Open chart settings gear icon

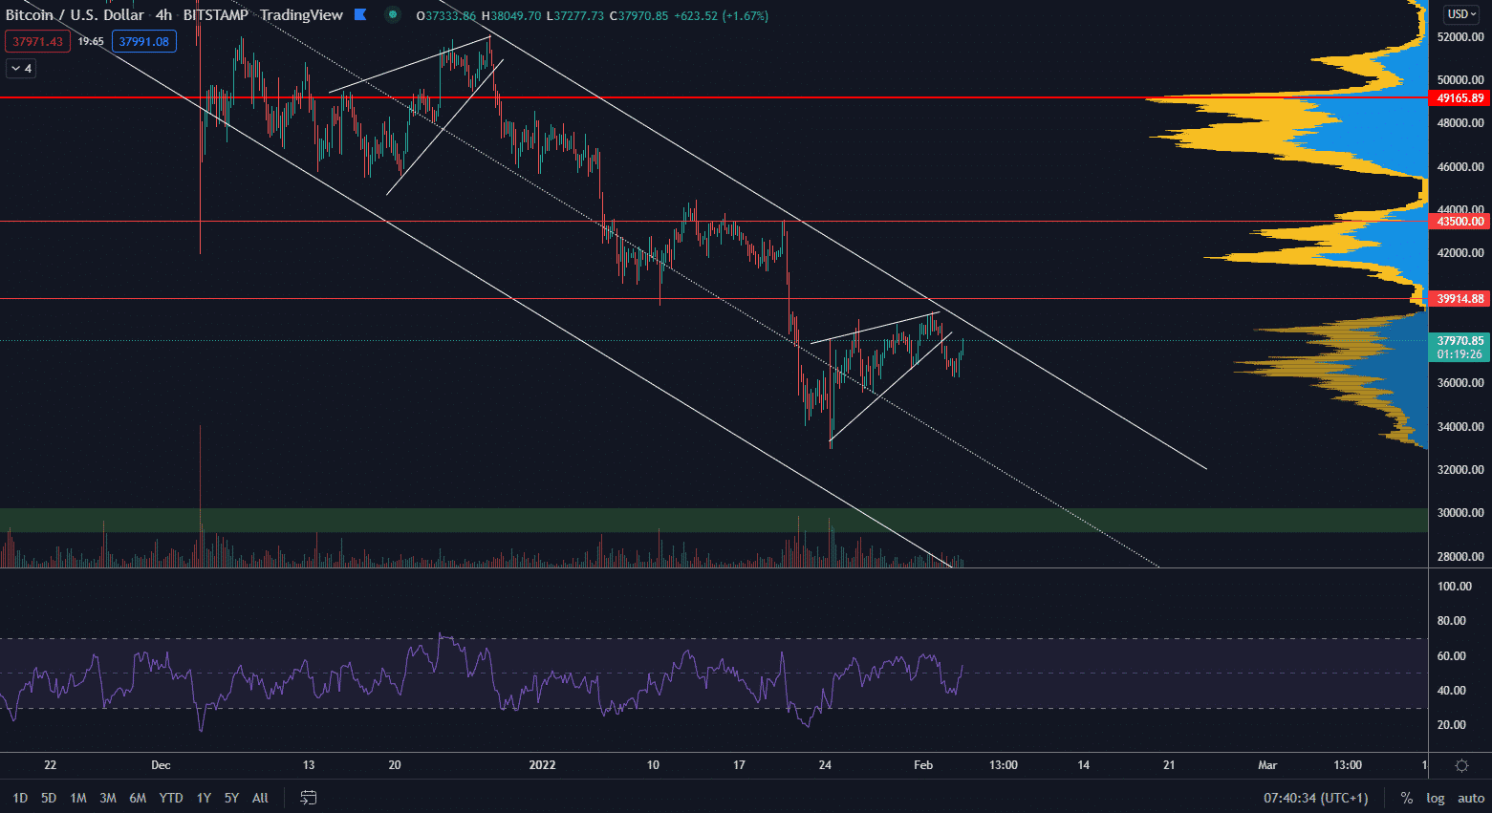coord(1461,765)
